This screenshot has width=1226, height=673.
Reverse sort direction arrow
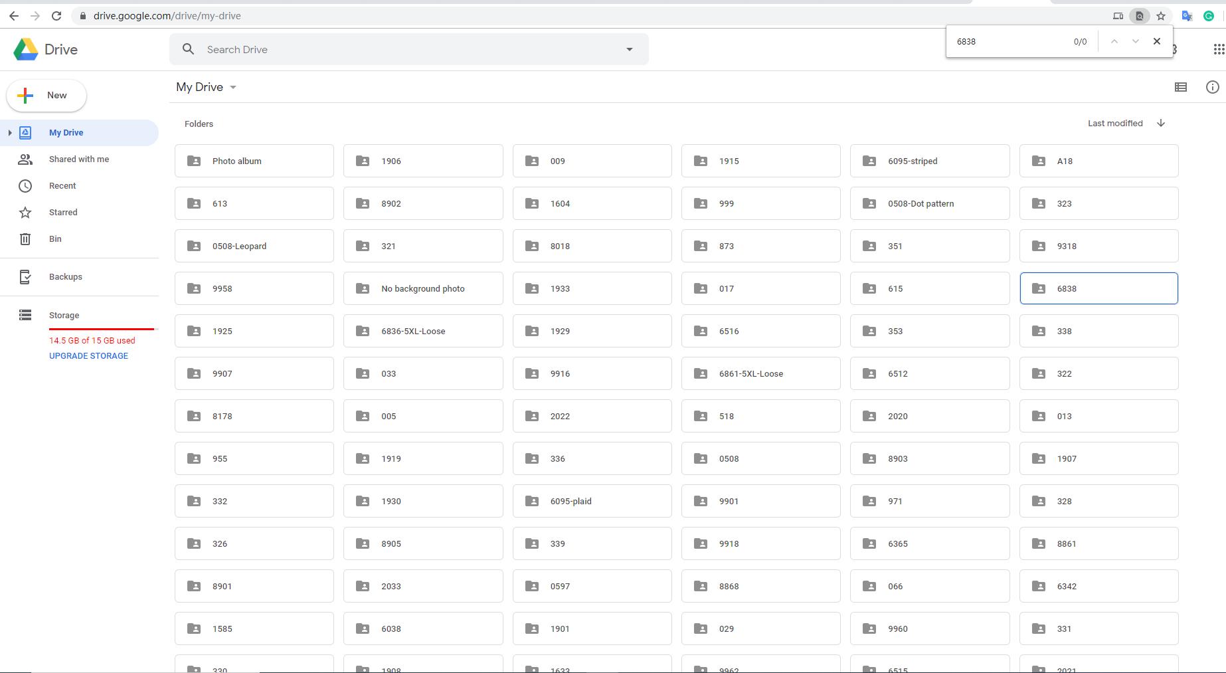pos(1161,124)
